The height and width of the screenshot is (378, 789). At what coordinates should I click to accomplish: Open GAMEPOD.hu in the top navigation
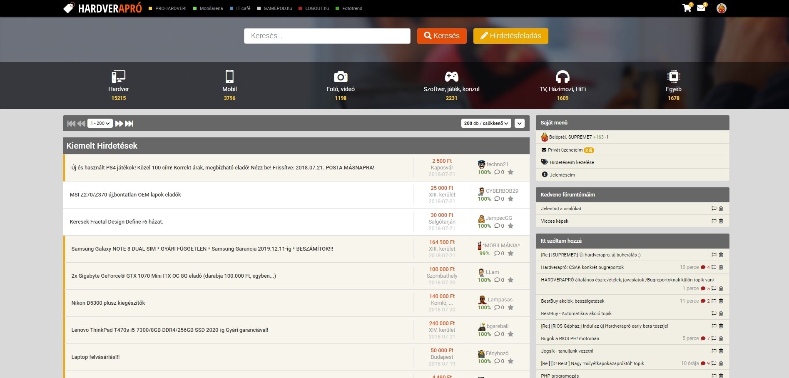click(x=278, y=8)
